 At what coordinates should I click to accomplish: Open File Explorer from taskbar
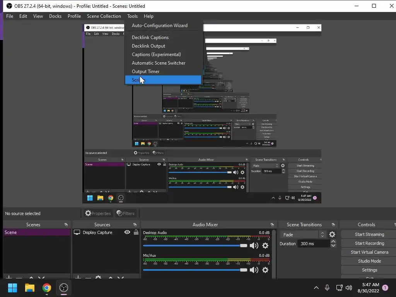point(29,288)
